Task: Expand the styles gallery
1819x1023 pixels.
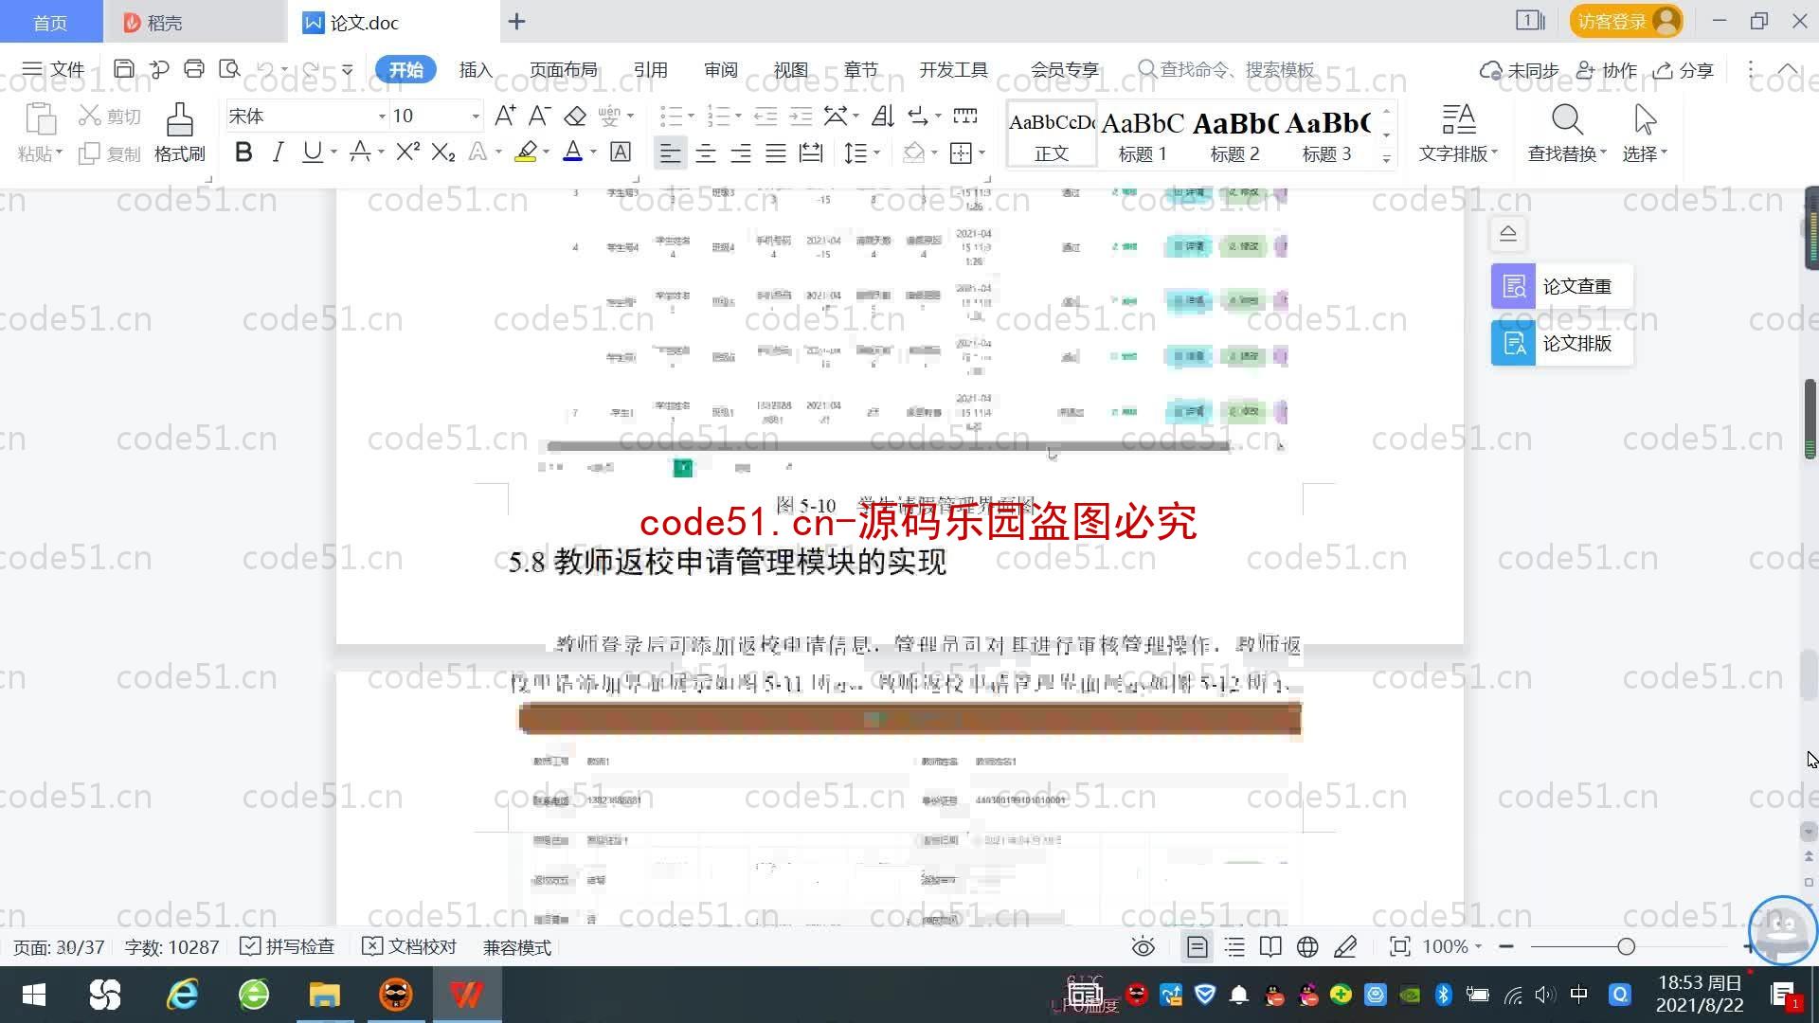Action: (1386, 159)
